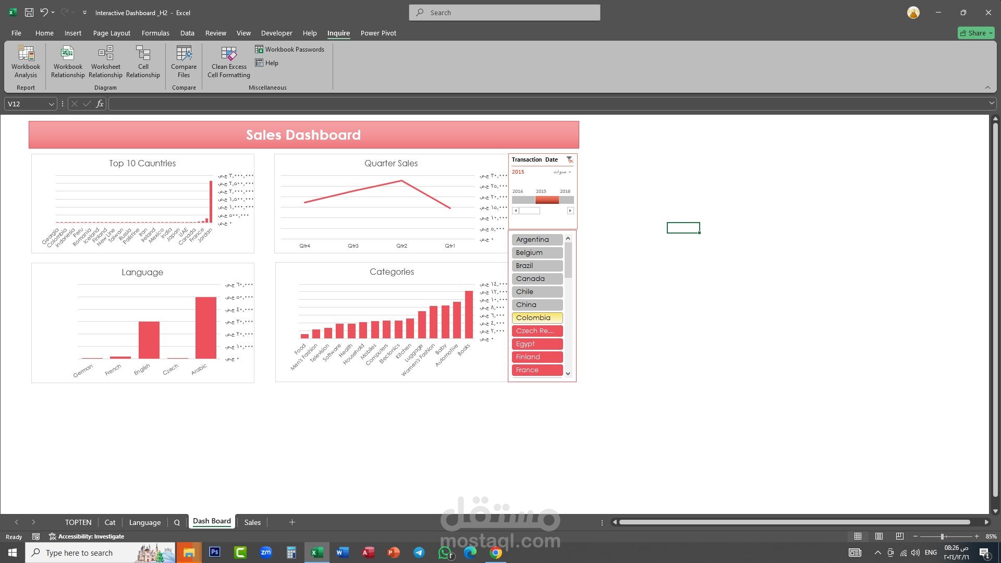Open Workbook Analysis report
Image resolution: width=1001 pixels, height=563 pixels.
(x=26, y=62)
